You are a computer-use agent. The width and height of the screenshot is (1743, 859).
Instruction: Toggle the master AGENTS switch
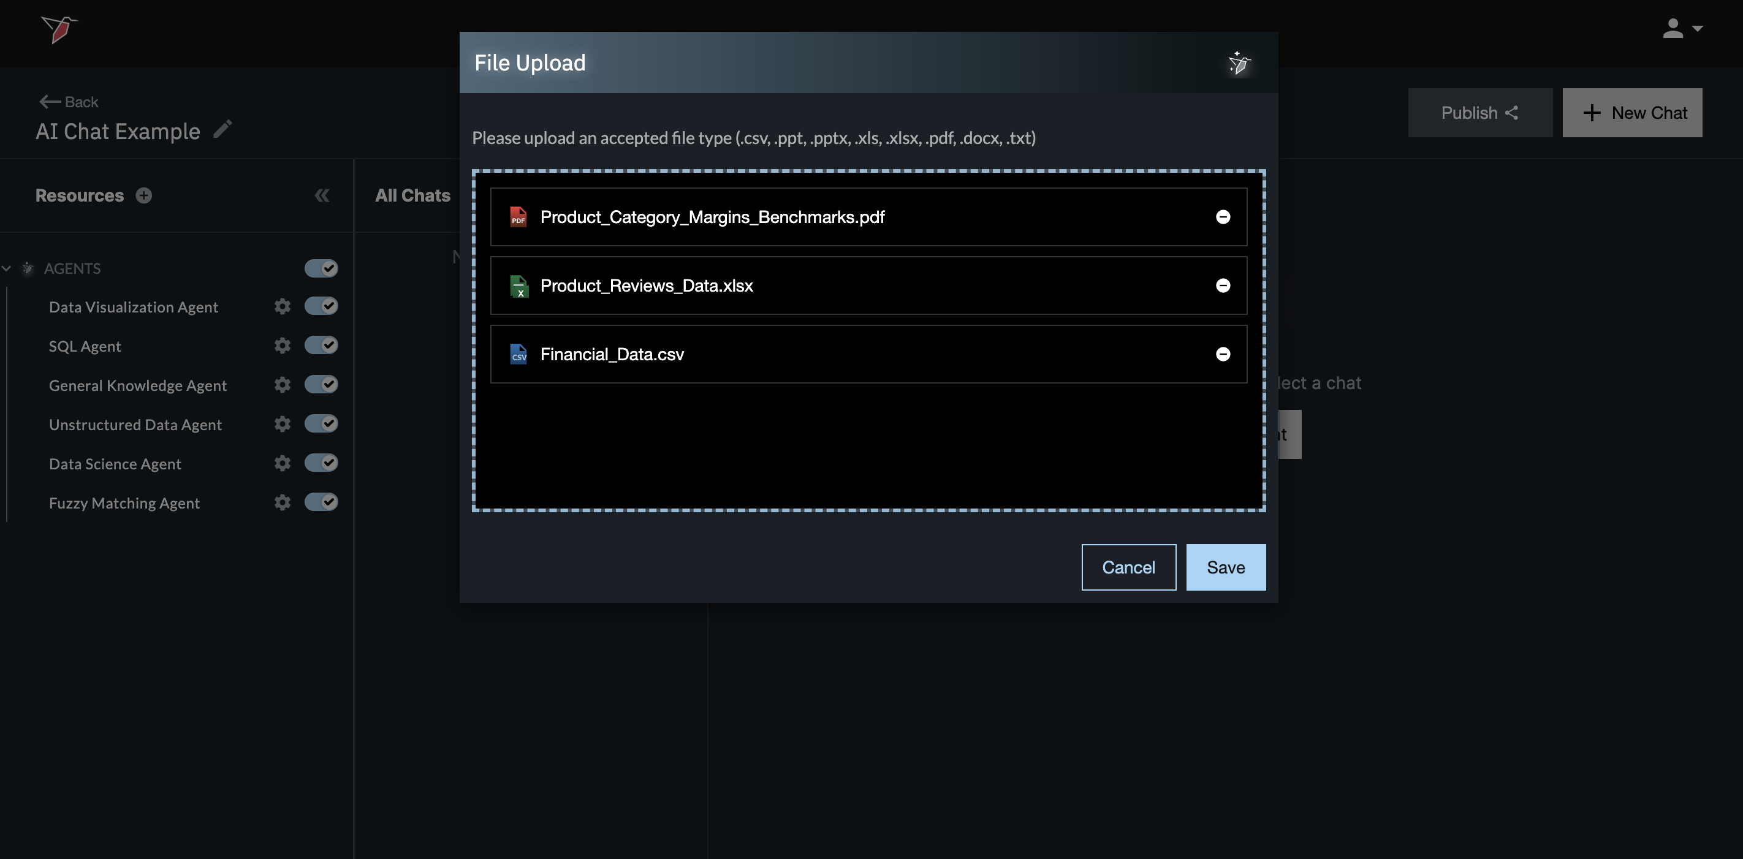[x=321, y=268]
